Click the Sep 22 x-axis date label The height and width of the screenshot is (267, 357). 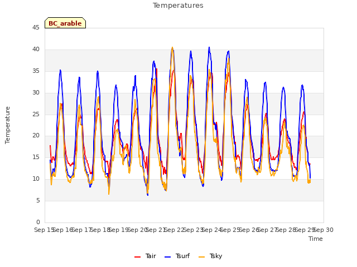coord(175,230)
